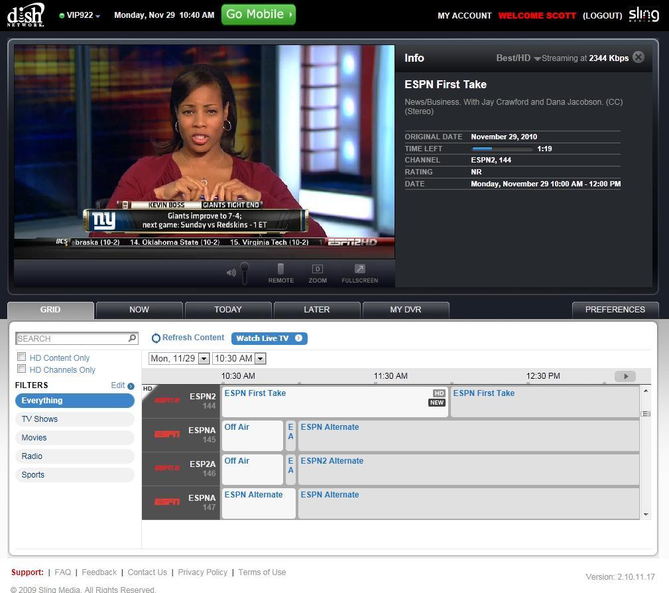669x593 pixels.
Task: Select the Everything filter
Action: pyautogui.click(x=75, y=401)
